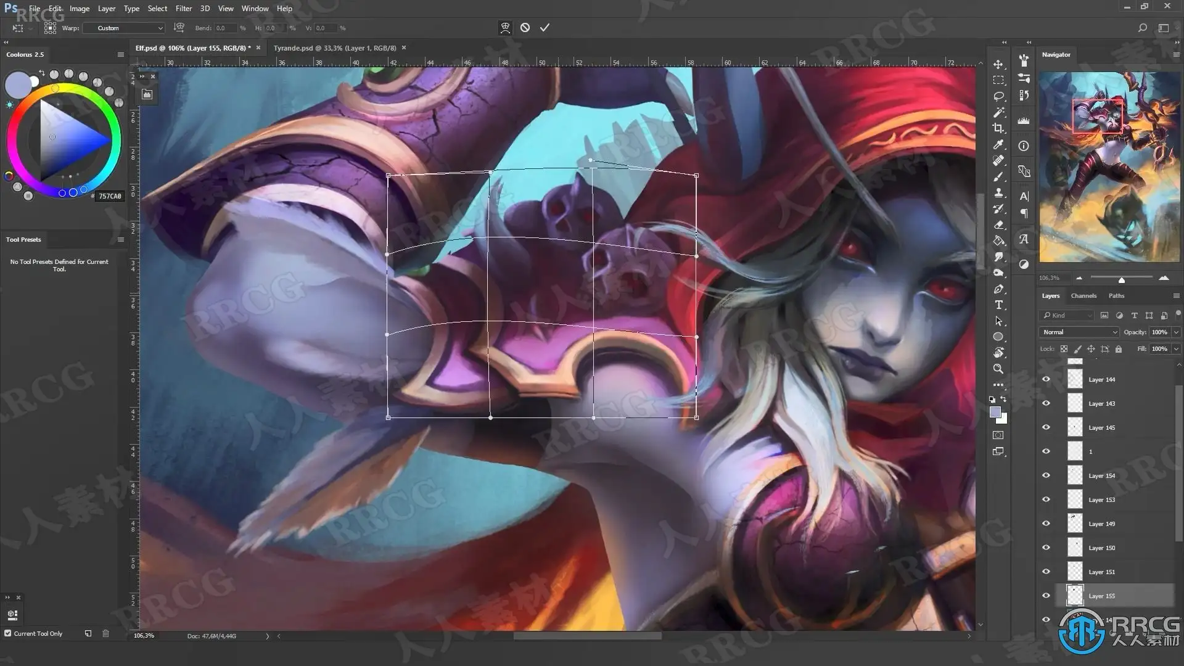Select the Eyedropper tool
Screen dimensions: 1184x666
(998, 144)
